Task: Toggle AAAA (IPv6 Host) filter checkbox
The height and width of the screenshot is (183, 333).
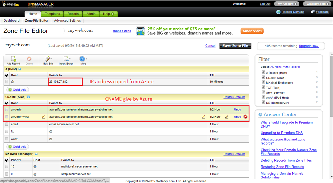Action: click(263, 97)
